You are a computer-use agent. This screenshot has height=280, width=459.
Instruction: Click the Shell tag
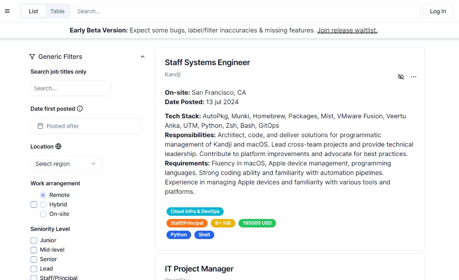tap(204, 235)
